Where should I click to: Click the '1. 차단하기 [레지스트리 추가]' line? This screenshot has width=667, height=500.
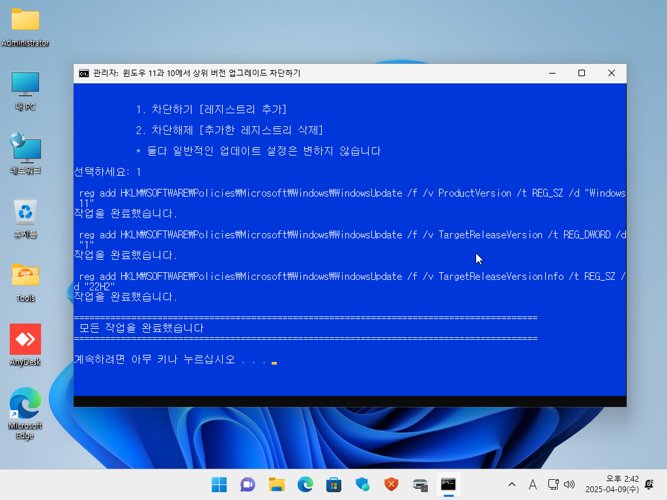211,109
